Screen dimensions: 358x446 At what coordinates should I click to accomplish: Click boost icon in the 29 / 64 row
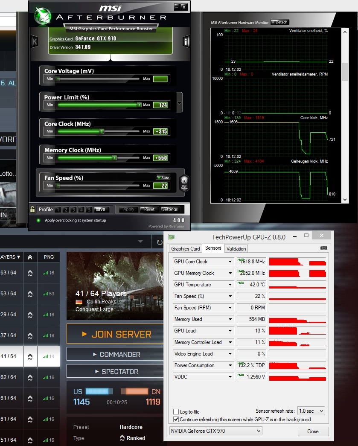[30, 315]
